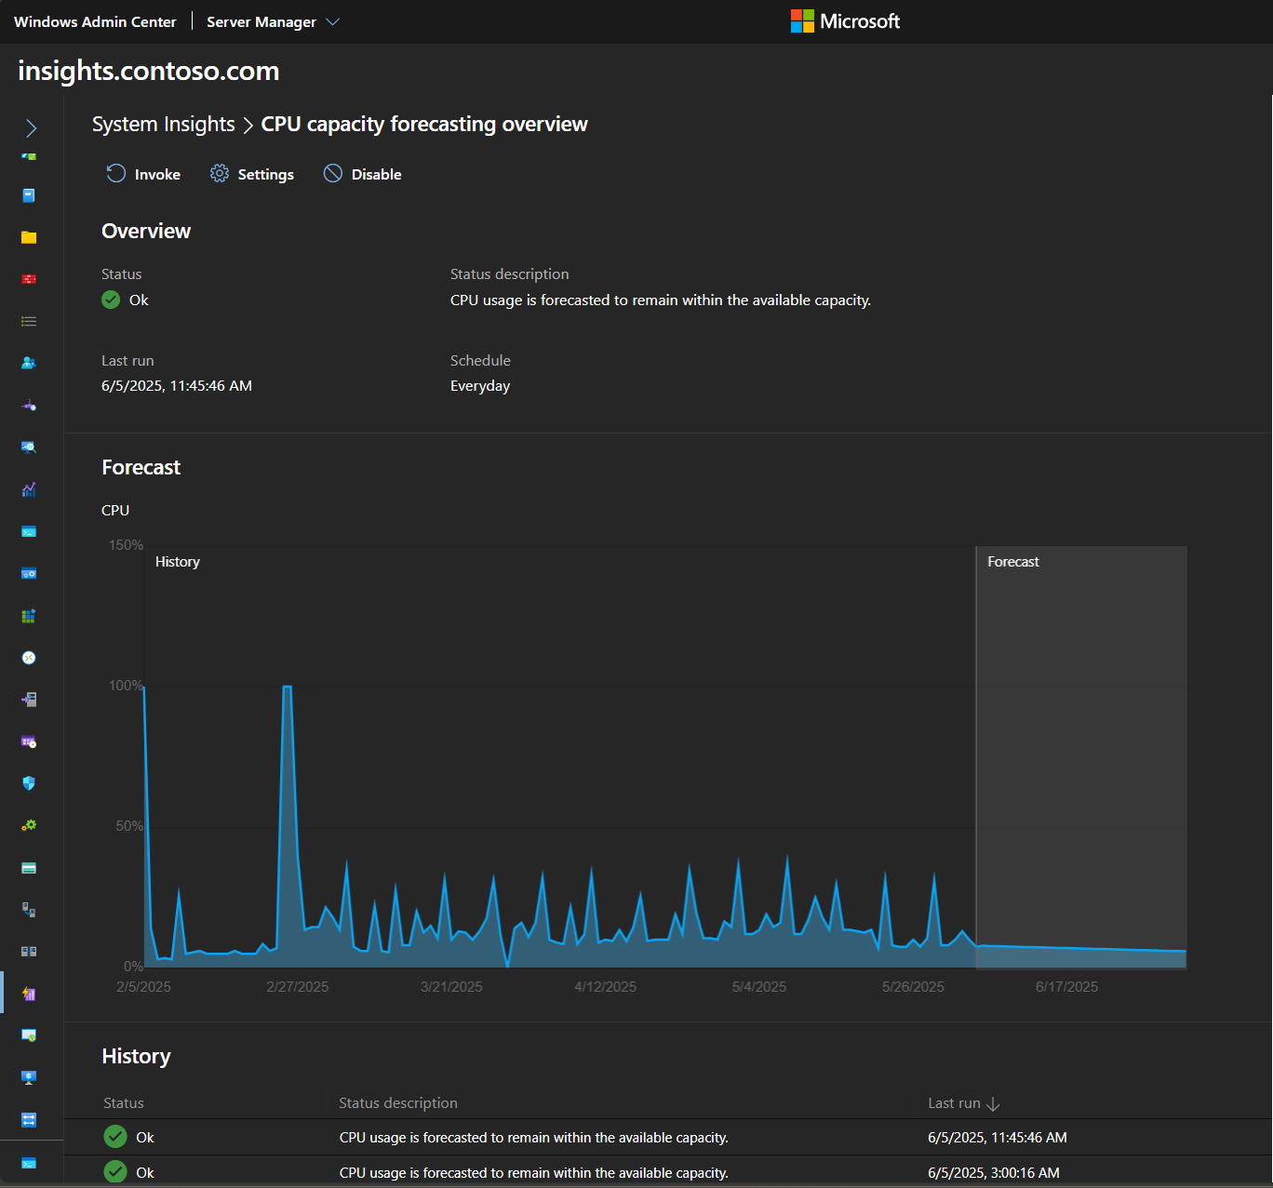Open the Scheduled tasks calendar icon
Viewport: 1273px width, 1188px height.
29,741
